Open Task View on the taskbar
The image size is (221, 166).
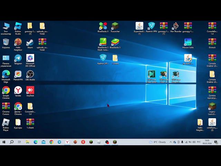19,142
